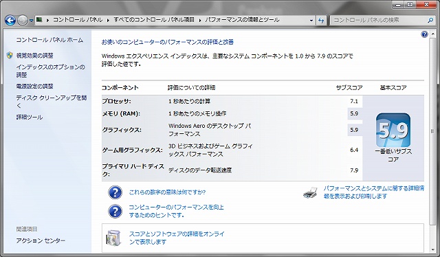Click the プロセッサ subscore 7.1
The image size is (440, 257).
[354, 101]
